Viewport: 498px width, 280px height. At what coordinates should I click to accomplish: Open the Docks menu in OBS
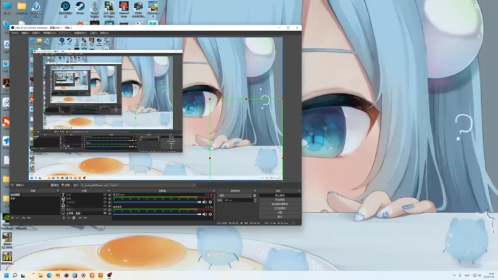point(49,33)
